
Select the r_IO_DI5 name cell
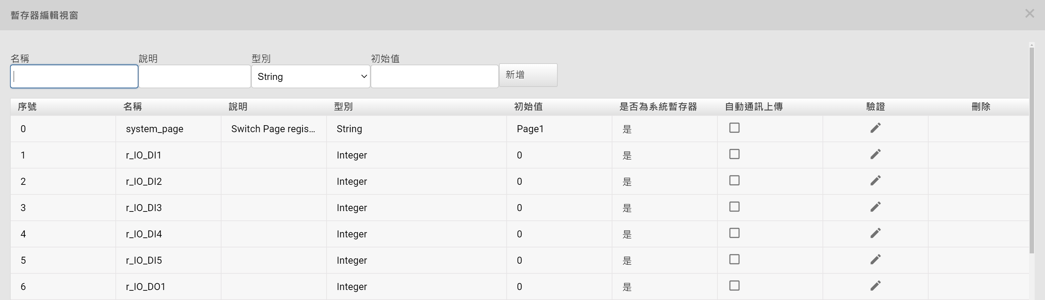tap(168, 260)
